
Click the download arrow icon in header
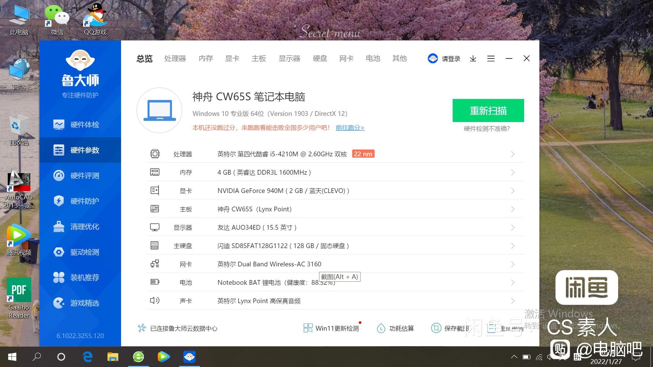(x=473, y=59)
